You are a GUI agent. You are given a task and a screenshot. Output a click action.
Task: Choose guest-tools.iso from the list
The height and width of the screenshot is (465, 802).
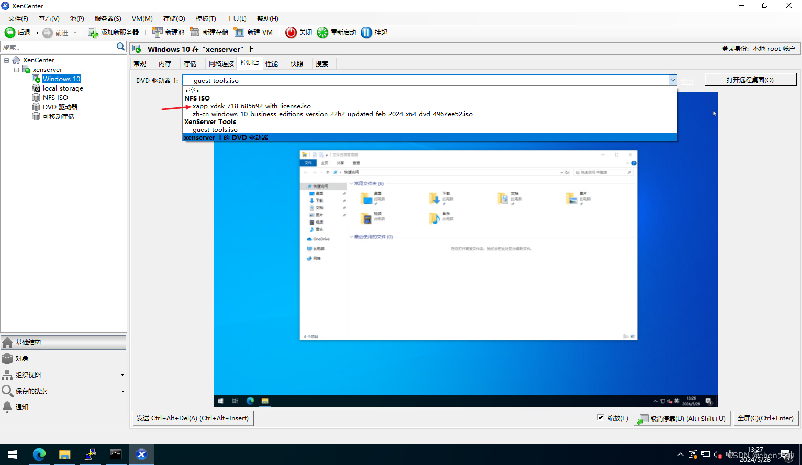(430, 130)
